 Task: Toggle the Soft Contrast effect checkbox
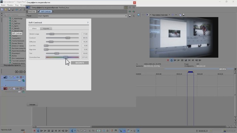coord(39,11)
